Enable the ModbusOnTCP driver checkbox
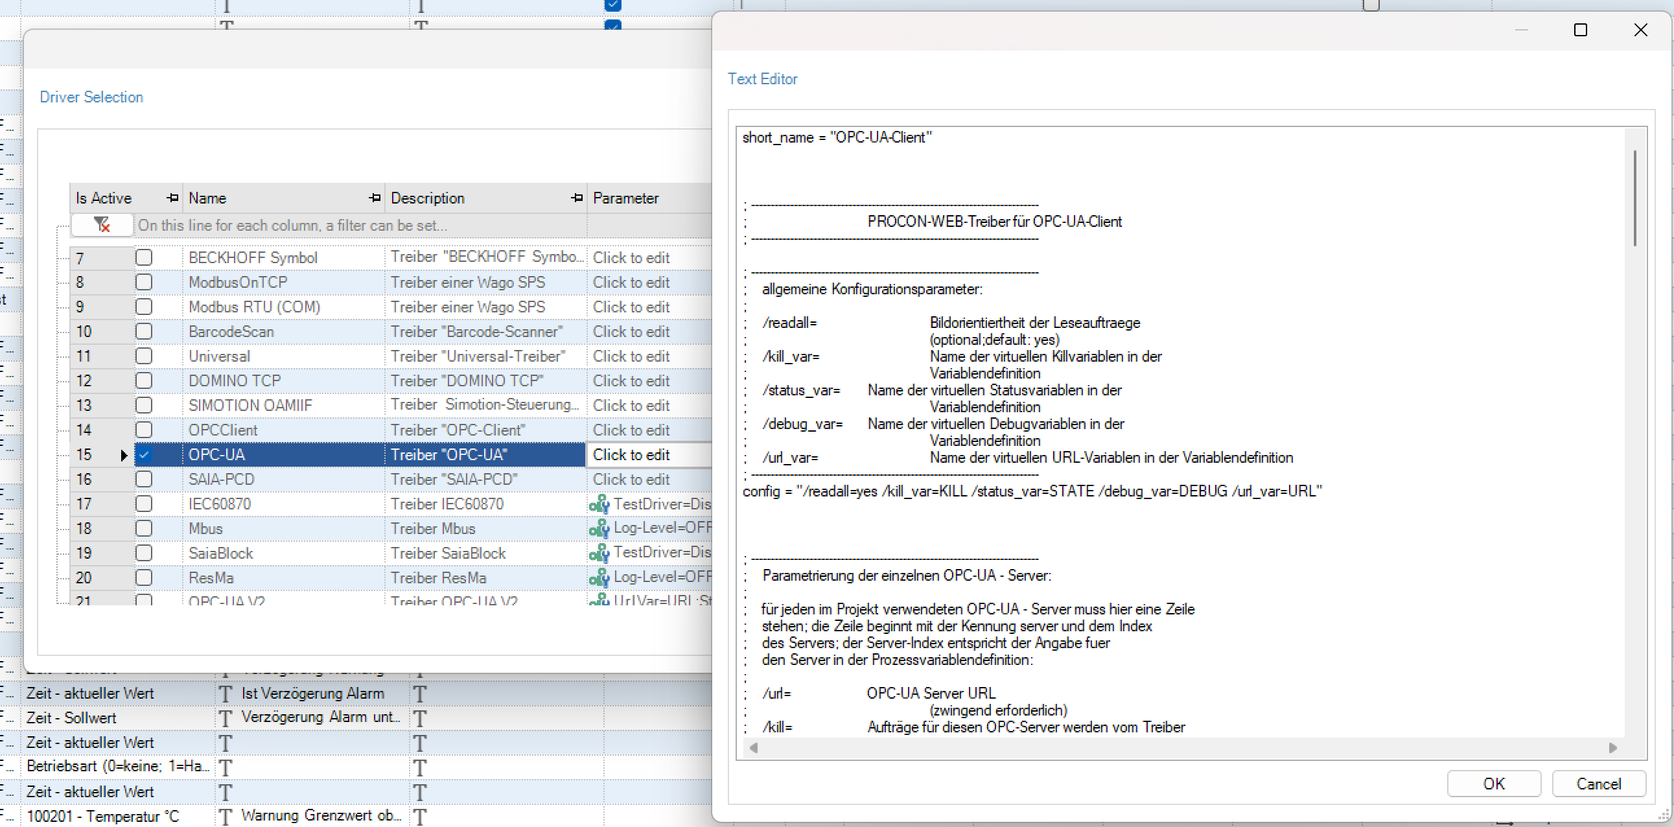The width and height of the screenshot is (1674, 827). pos(145,283)
